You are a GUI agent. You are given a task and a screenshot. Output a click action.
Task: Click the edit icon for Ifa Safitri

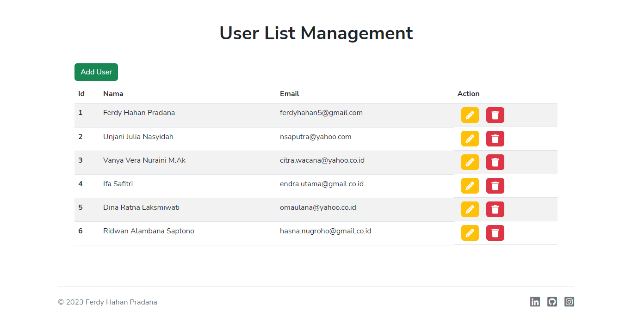tap(470, 186)
